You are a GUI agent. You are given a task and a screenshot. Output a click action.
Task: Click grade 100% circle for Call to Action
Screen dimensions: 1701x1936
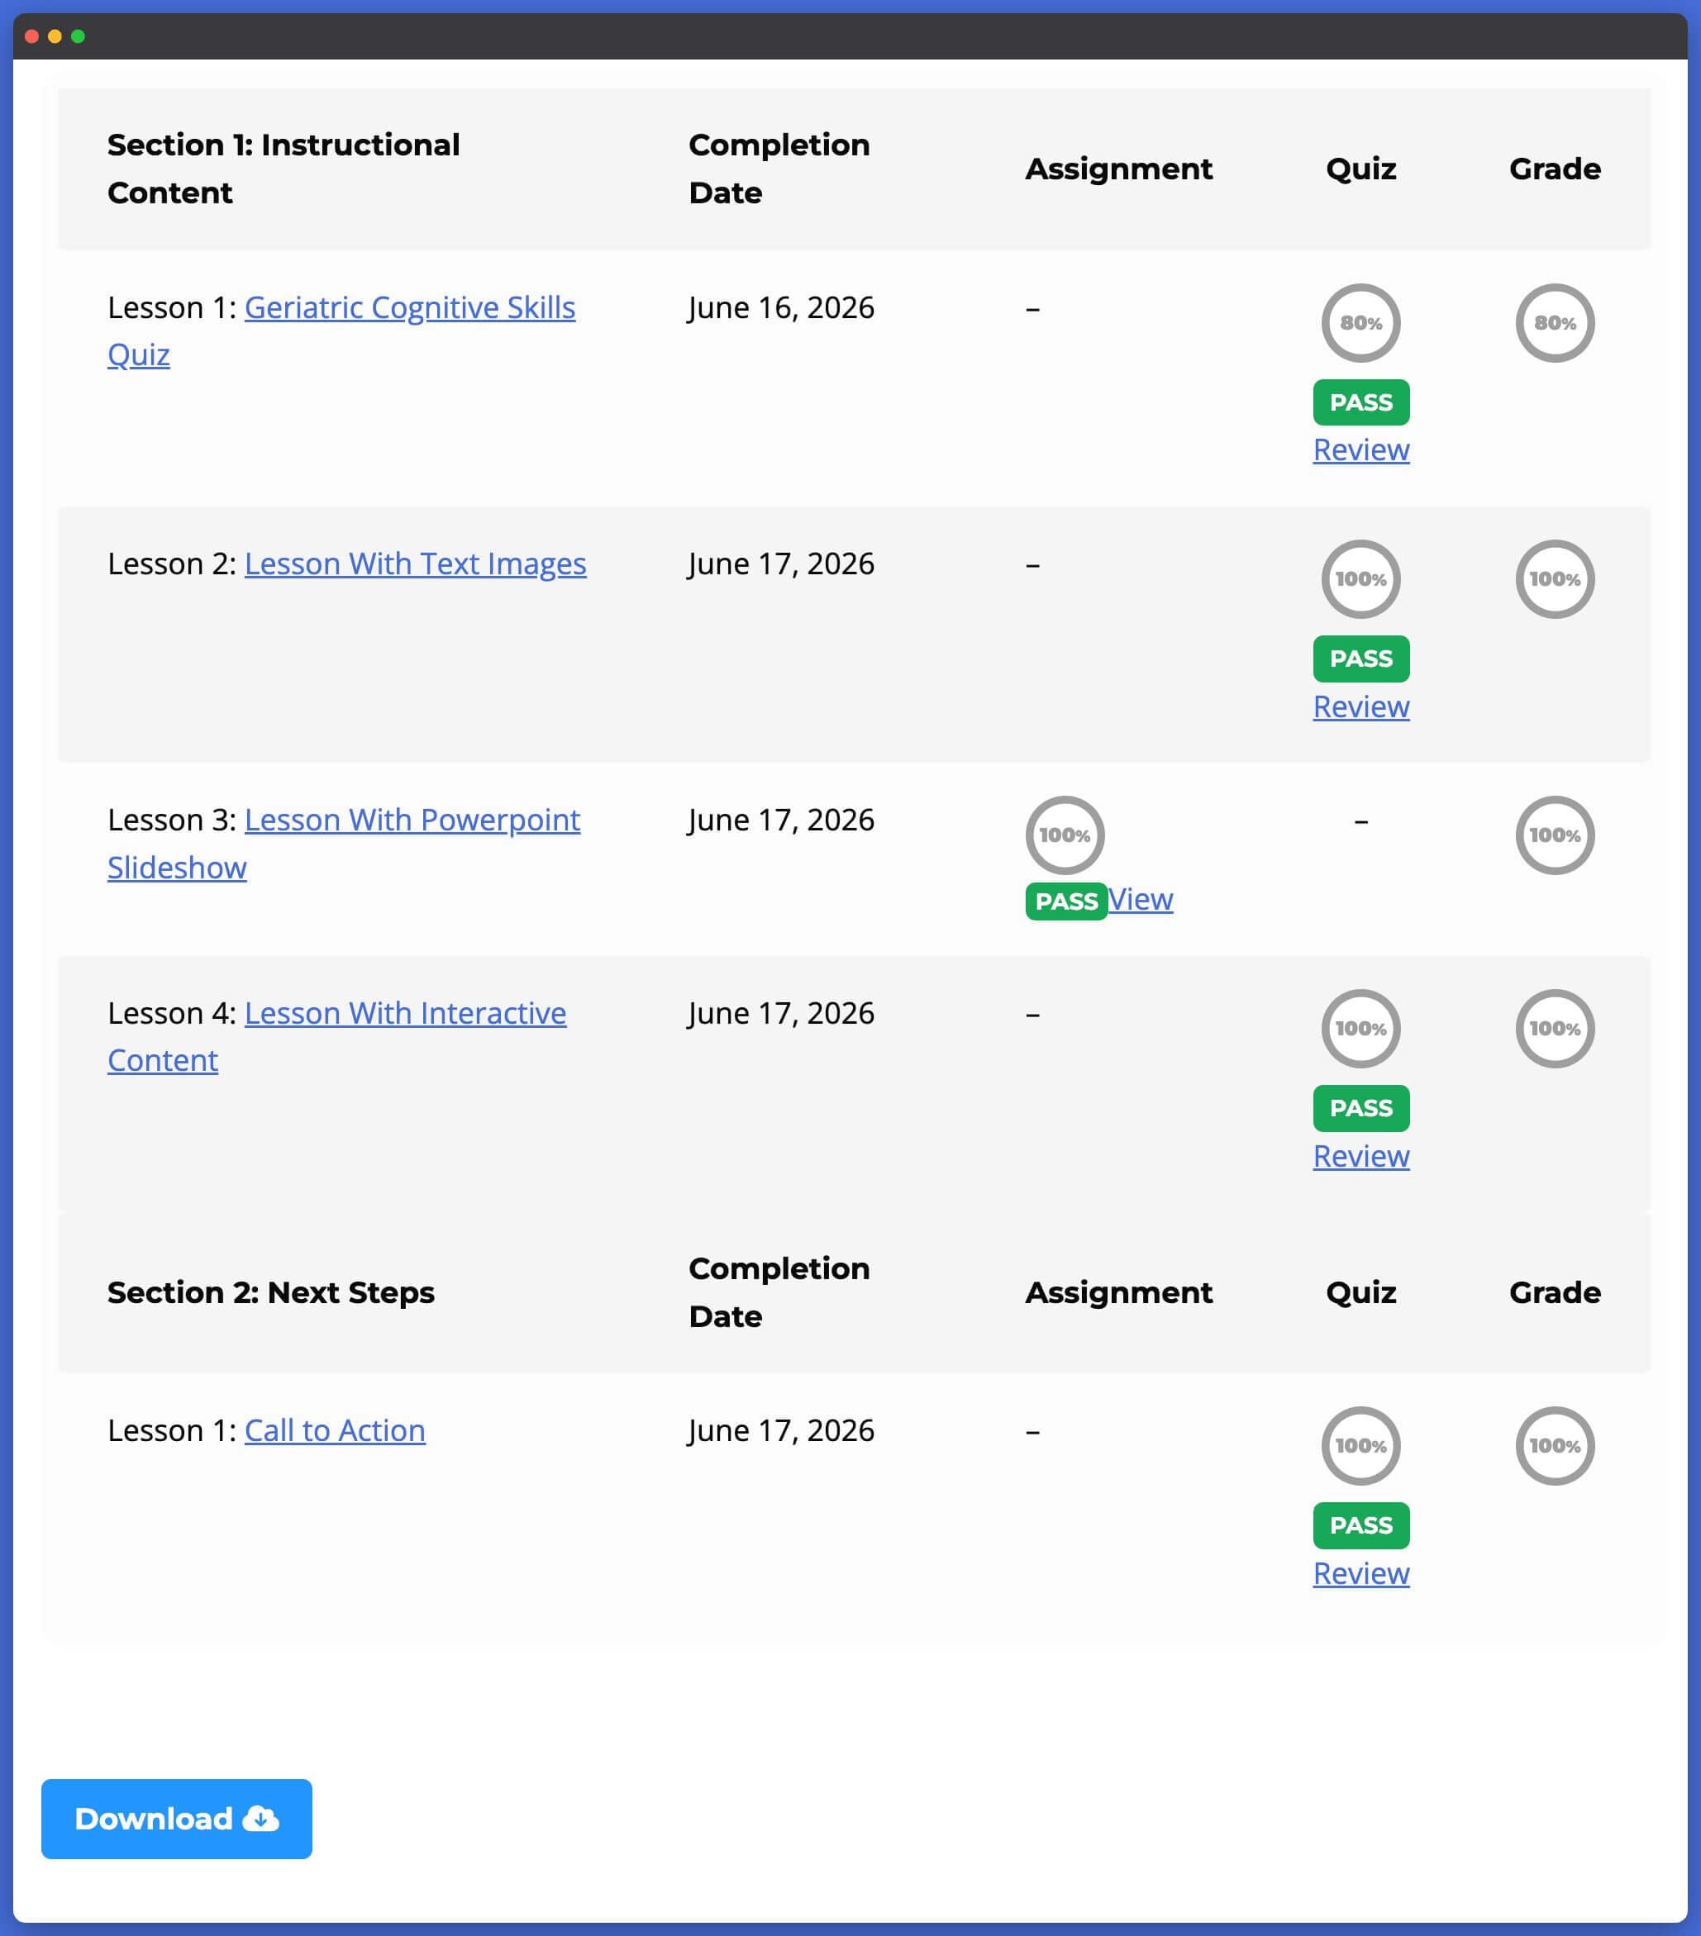[1555, 1446]
